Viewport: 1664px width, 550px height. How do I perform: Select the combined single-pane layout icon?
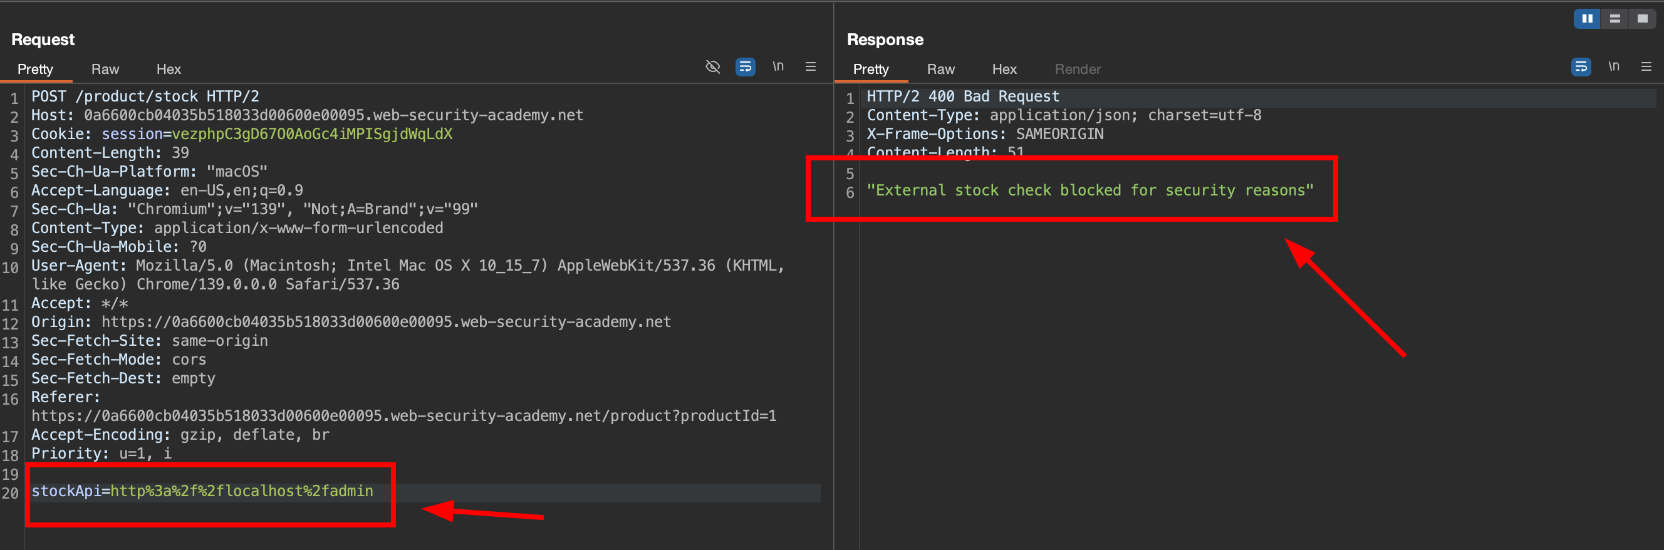(x=1641, y=19)
